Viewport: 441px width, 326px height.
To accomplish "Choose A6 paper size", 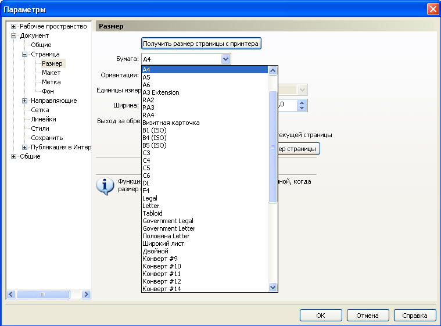I will [x=205, y=85].
